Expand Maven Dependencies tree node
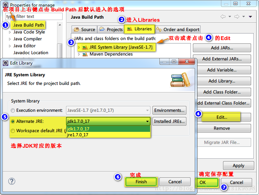Screen dimensions: 259x195 click(x=79, y=54)
